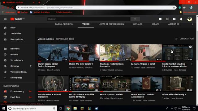Click the browser address bar URL

click(x=47, y=7)
